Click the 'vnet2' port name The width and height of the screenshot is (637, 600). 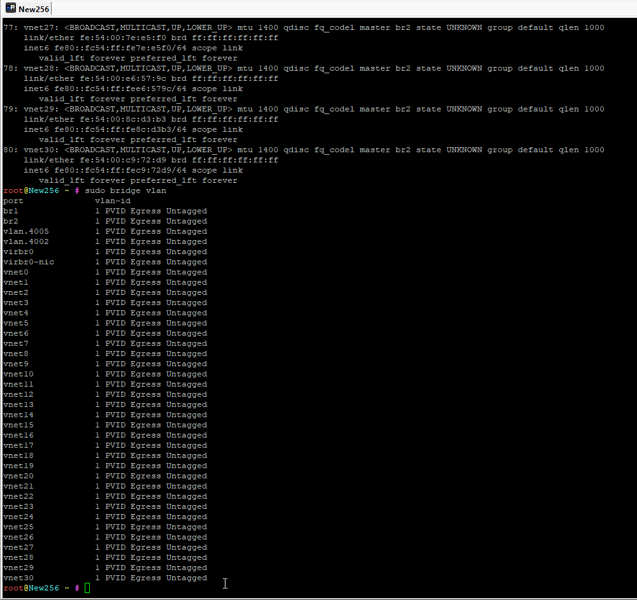[x=16, y=292]
